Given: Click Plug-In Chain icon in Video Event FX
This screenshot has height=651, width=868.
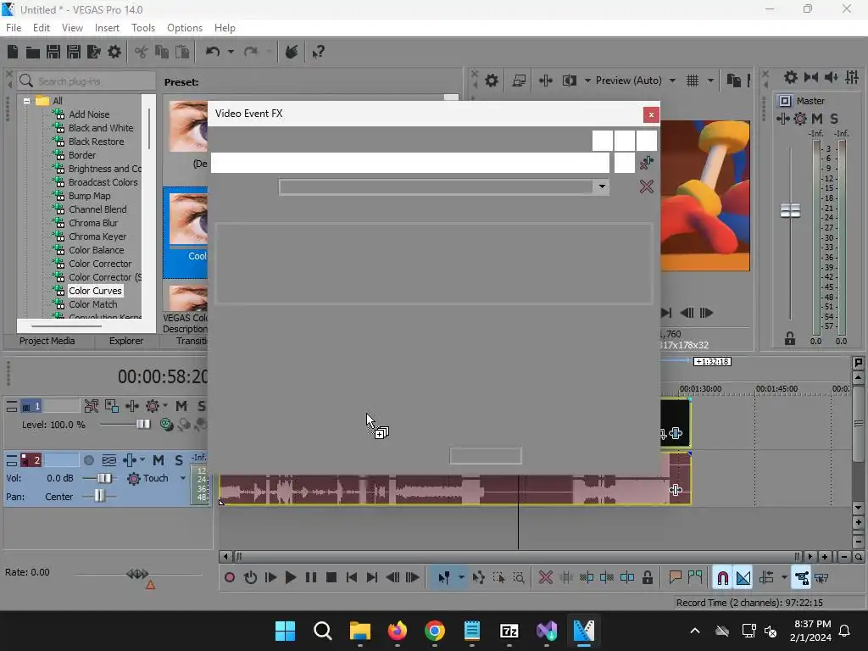Looking at the screenshot, I should point(647,163).
